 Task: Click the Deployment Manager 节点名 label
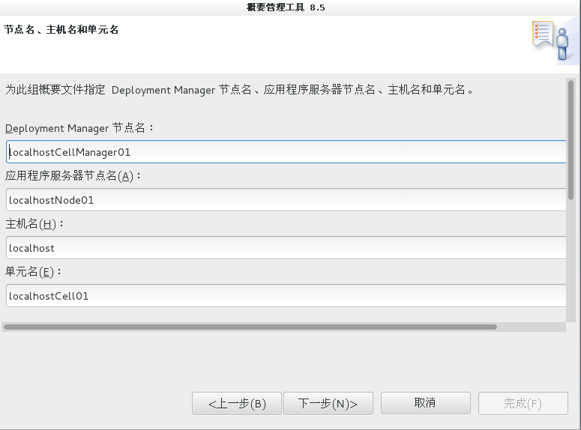tap(79, 128)
